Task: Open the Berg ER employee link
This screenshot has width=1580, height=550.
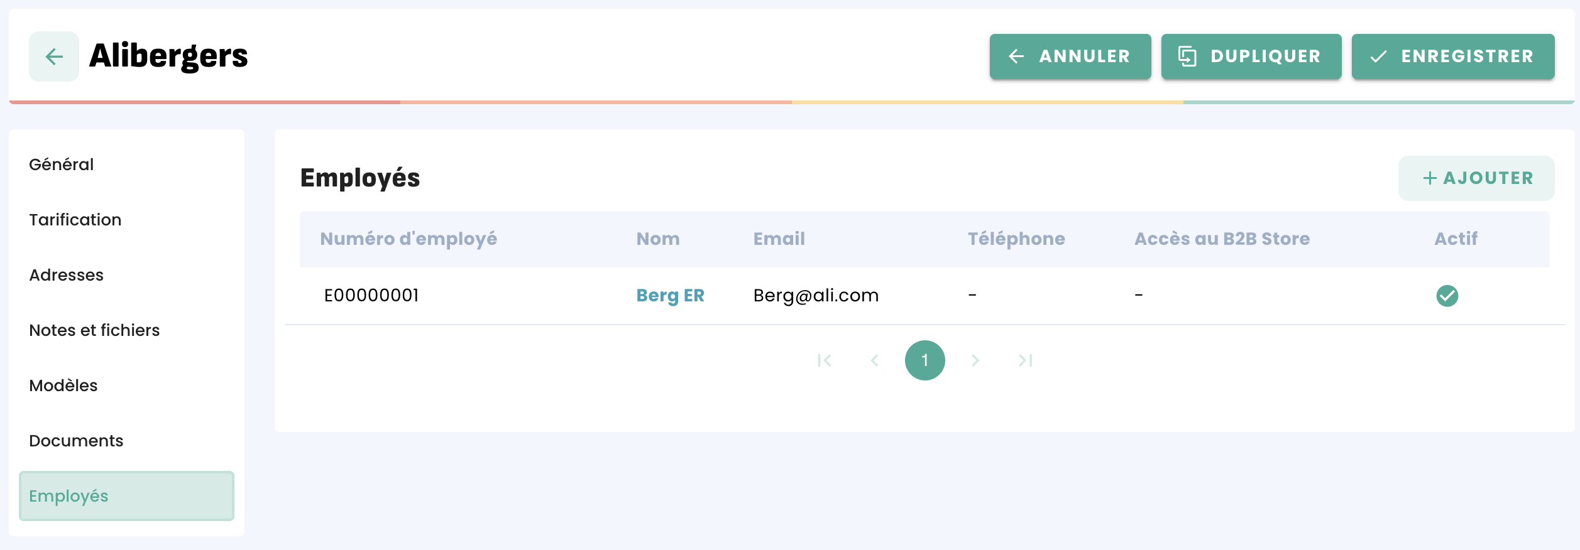Action: tap(670, 295)
